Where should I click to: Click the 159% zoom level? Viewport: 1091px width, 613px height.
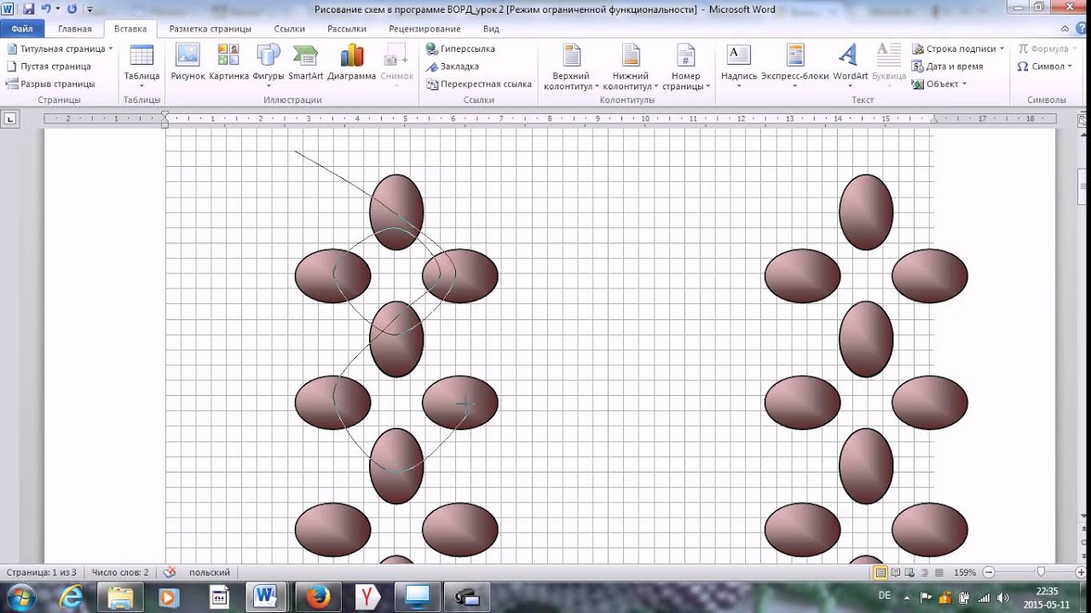tap(965, 573)
